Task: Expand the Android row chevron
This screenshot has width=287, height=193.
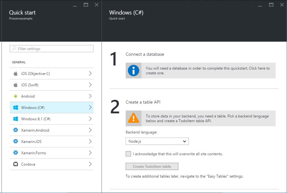Action: coord(90,96)
